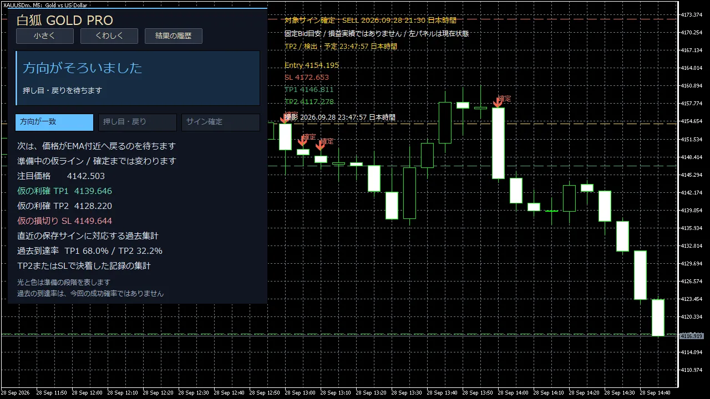
Task: Click the sell arrow above the tall 13:55 candle
Action: [498, 102]
